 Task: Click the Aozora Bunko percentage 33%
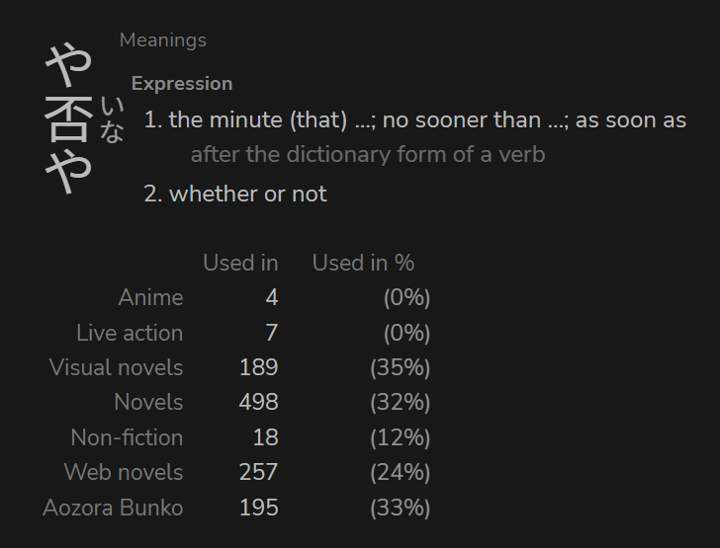click(x=400, y=509)
